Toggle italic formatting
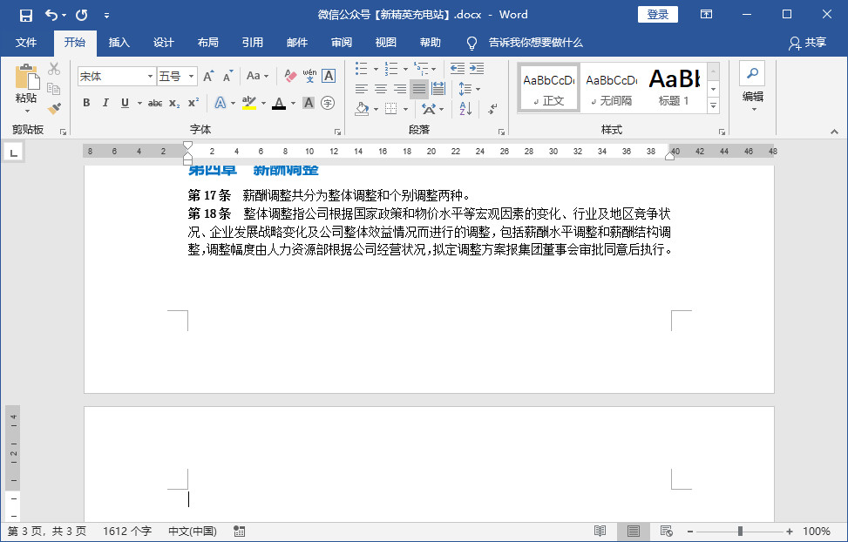848x542 pixels. (105, 103)
